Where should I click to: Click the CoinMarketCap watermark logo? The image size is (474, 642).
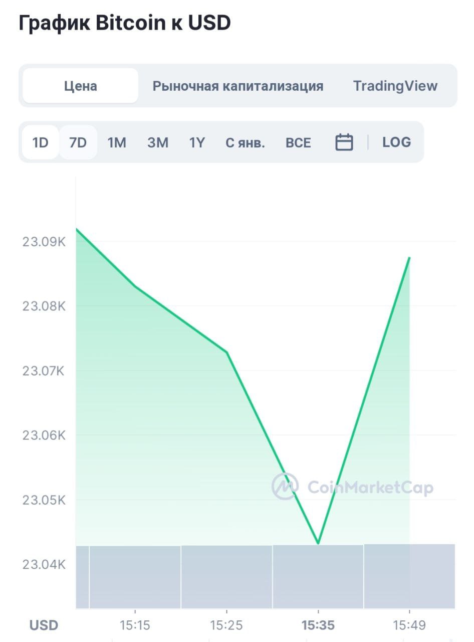tap(352, 487)
